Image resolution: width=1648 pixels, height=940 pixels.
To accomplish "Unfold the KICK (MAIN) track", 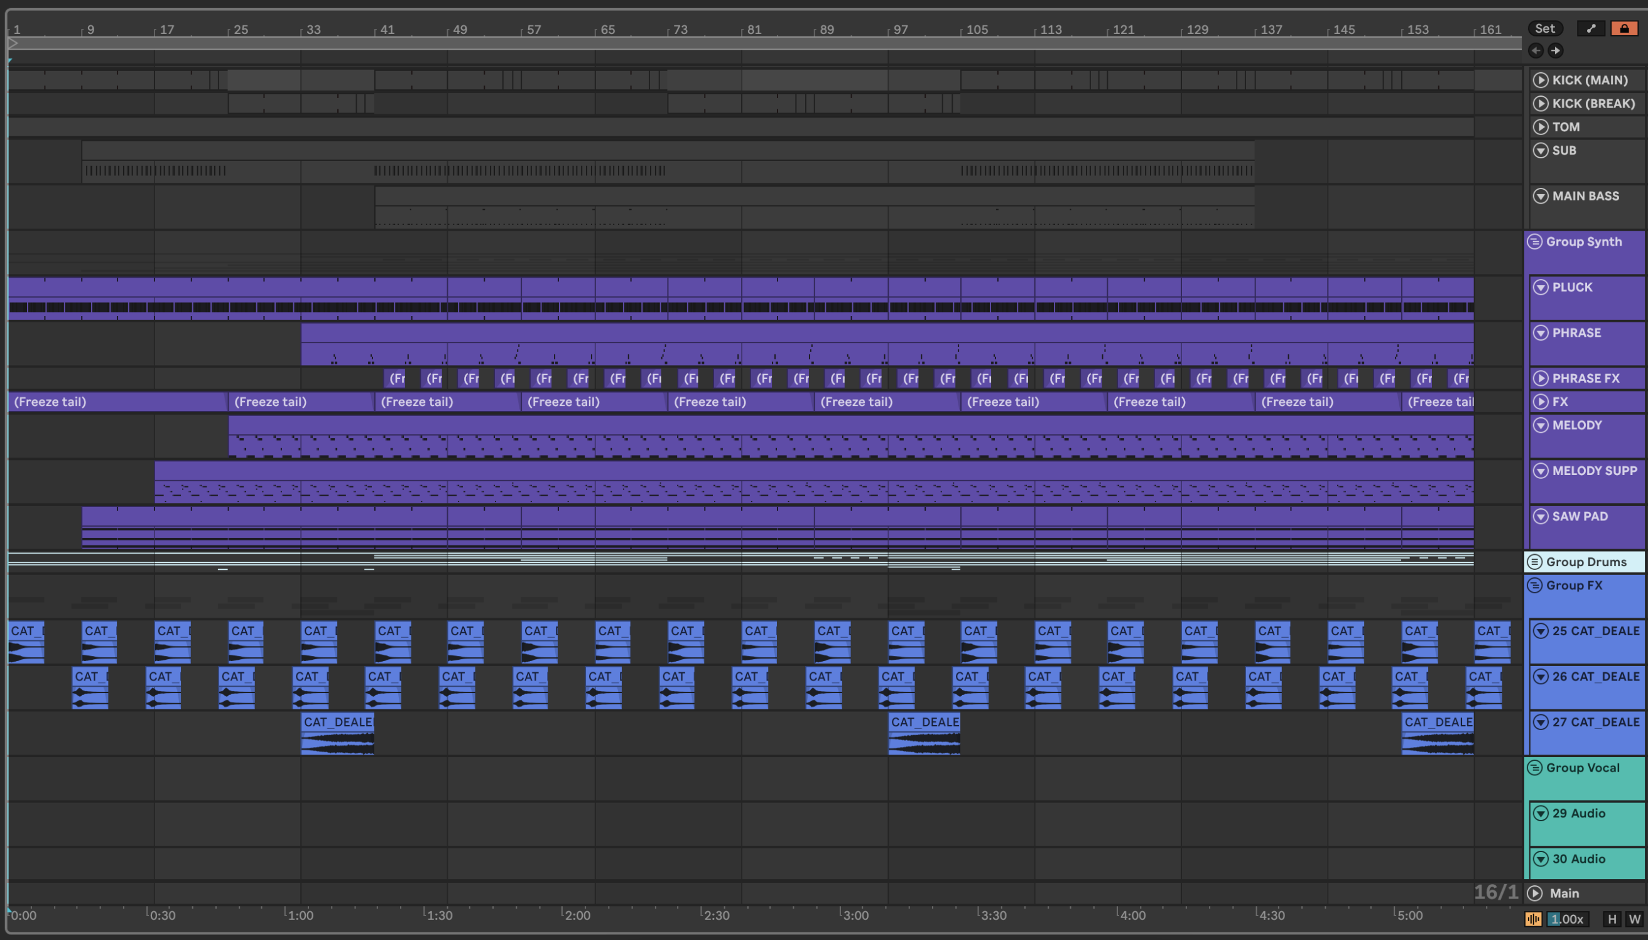I will click(x=1540, y=80).
